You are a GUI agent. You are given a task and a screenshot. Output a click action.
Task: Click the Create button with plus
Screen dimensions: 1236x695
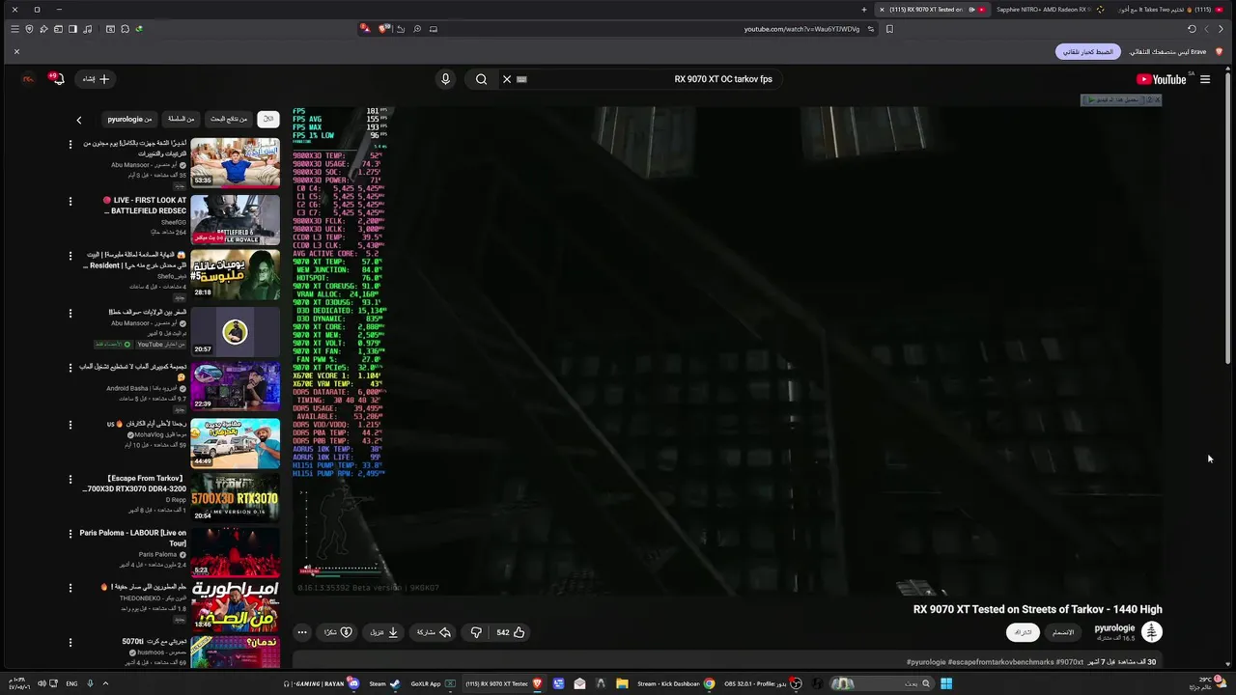click(96, 79)
